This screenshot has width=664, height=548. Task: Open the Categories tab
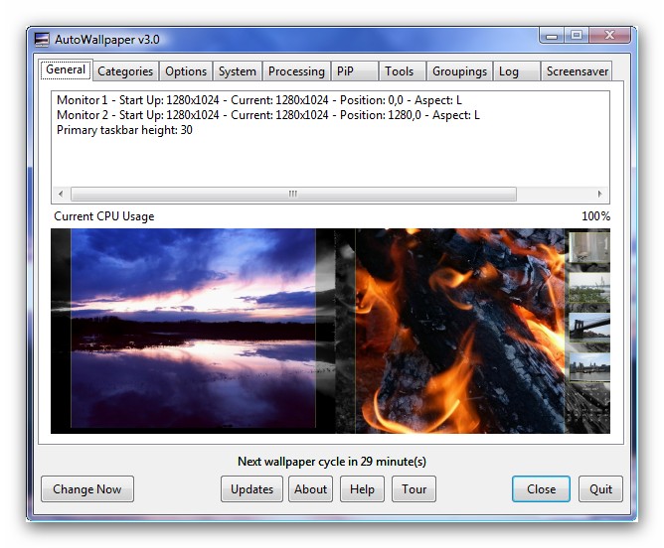[x=125, y=71]
